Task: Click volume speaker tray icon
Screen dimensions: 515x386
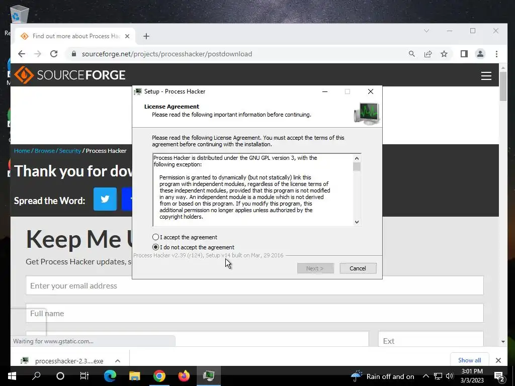Action: 450,376
